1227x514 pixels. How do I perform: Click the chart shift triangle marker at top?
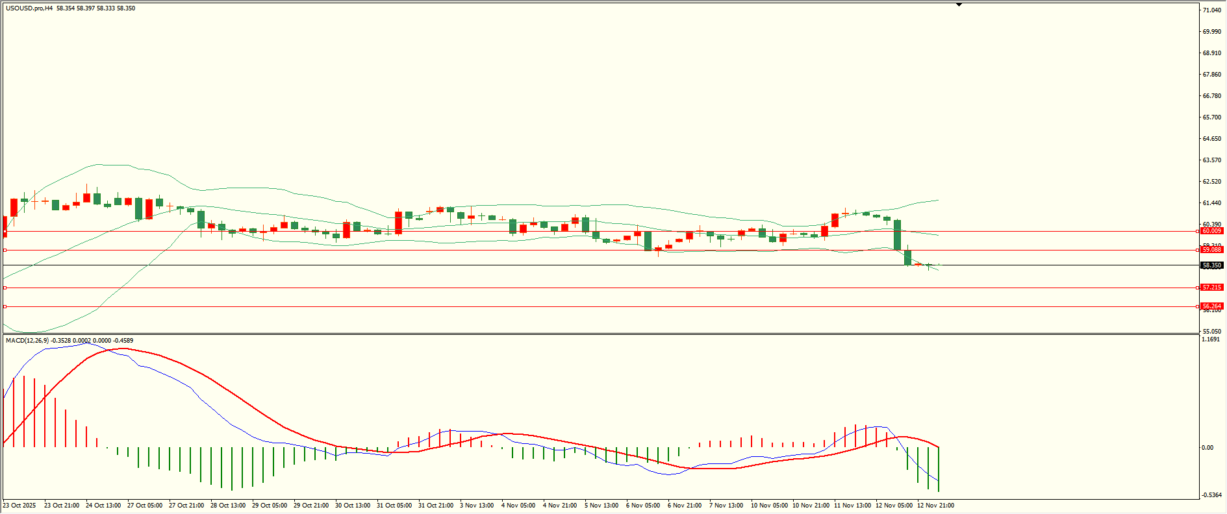pos(959,5)
